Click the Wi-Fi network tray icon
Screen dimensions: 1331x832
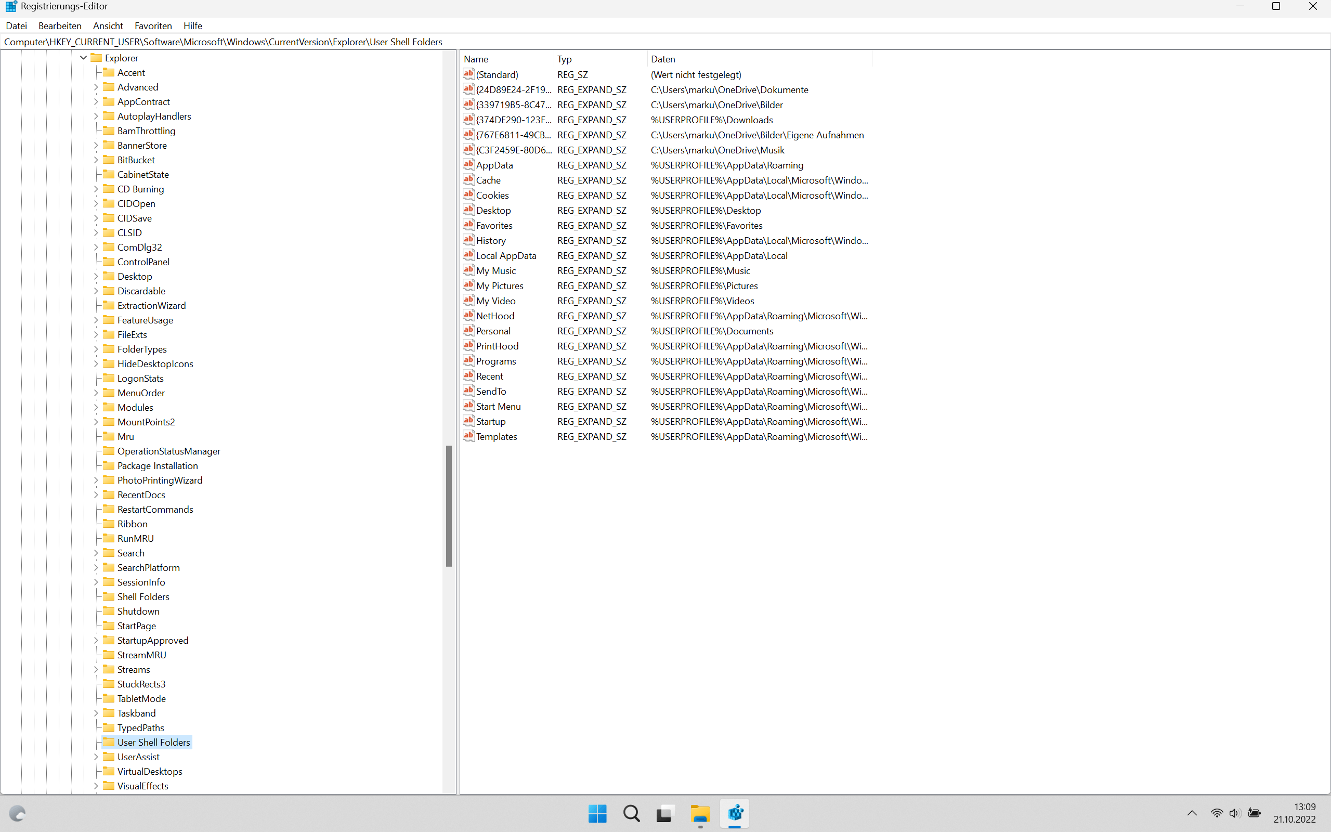click(x=1217, y=813)
